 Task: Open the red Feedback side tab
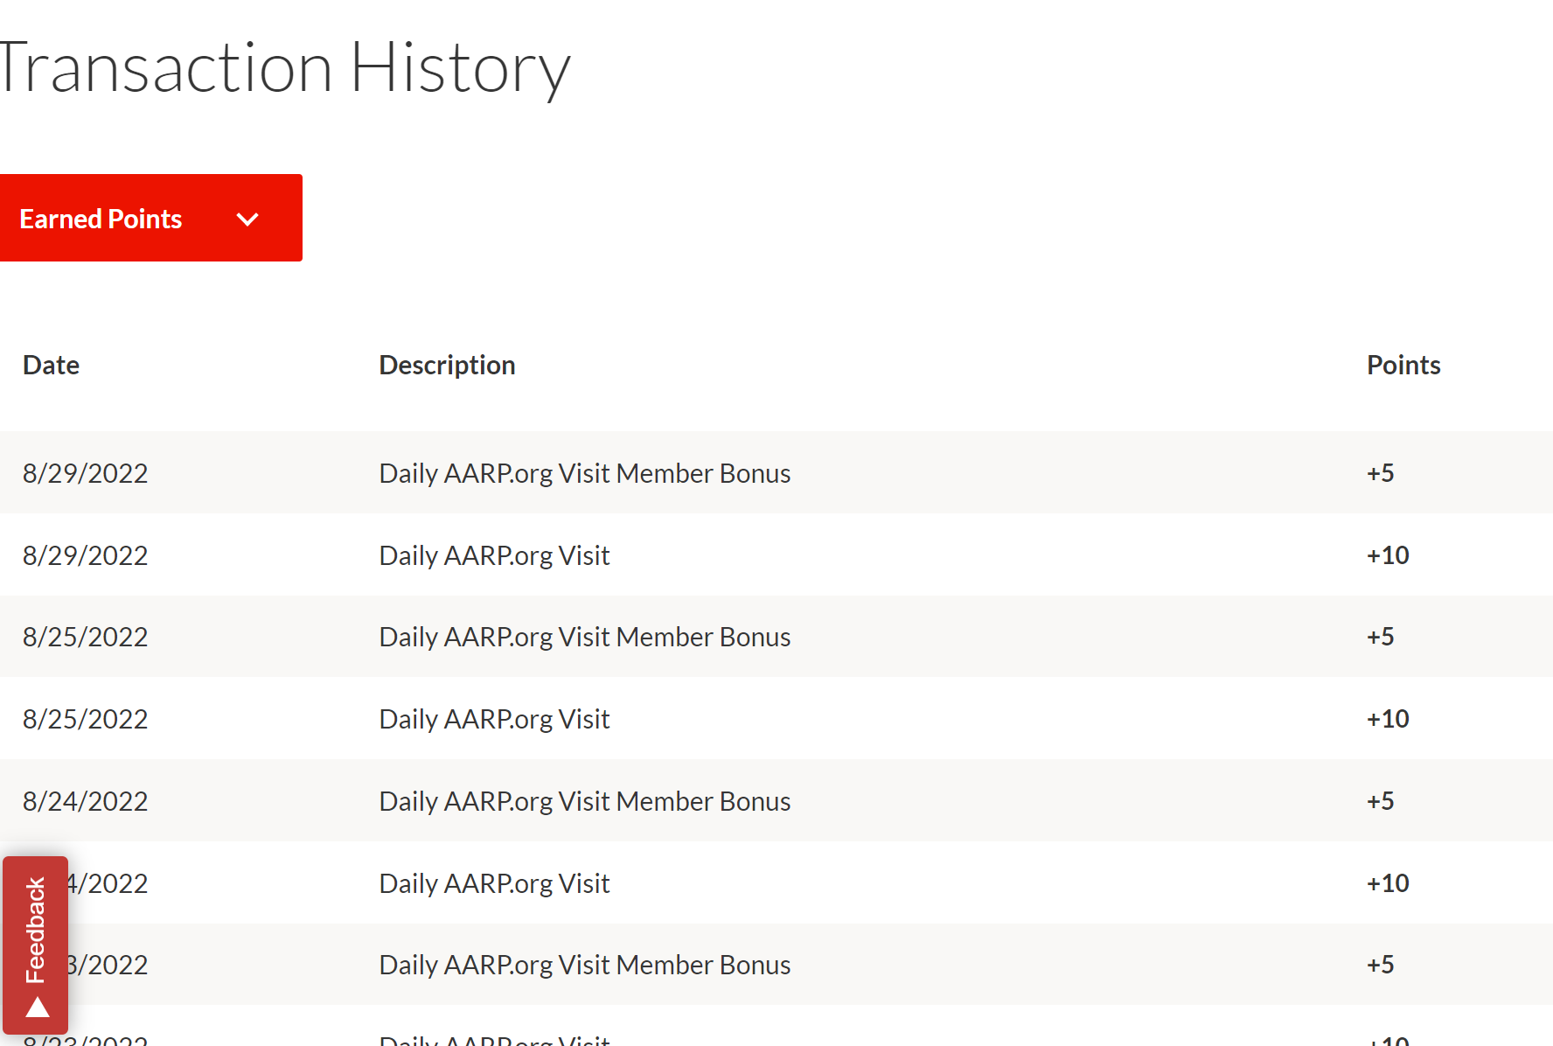[x=35, y=931]
